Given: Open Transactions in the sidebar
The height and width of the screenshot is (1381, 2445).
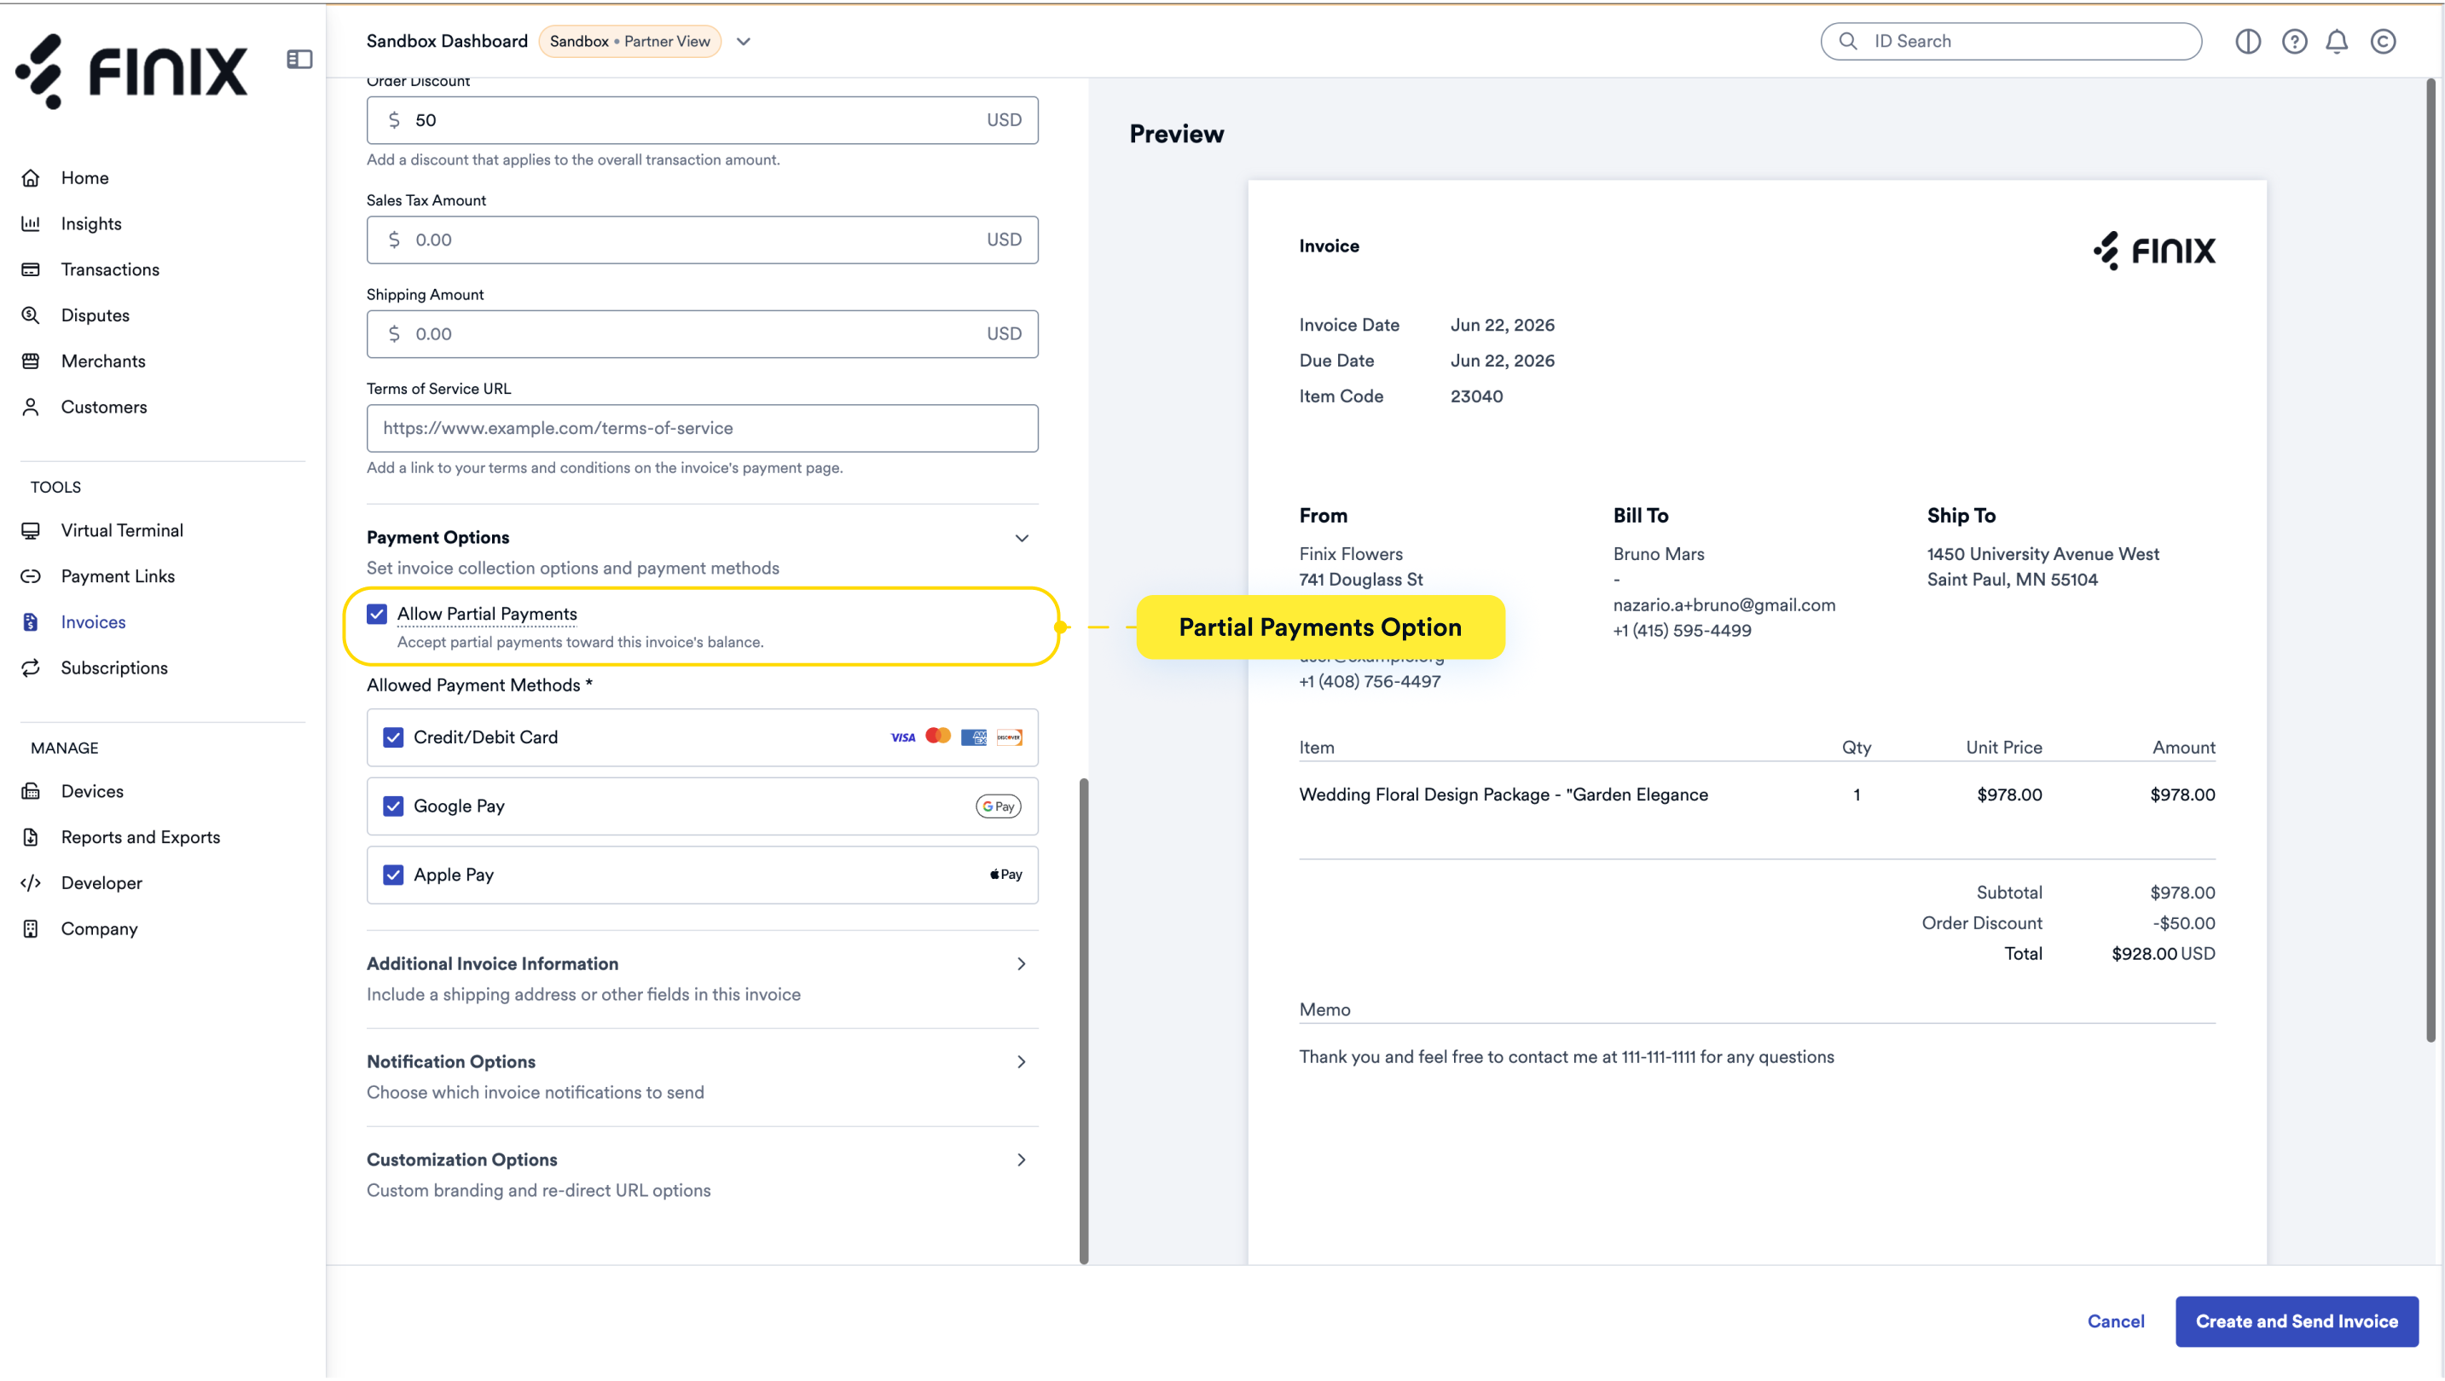Looking at the screenshot, I should tap(110, 269).
